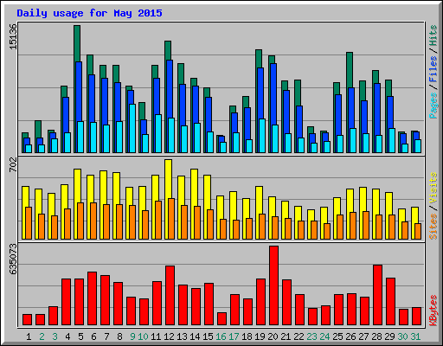Click day label 26 on the x-axis
The image size is (443, 346).
350,336
